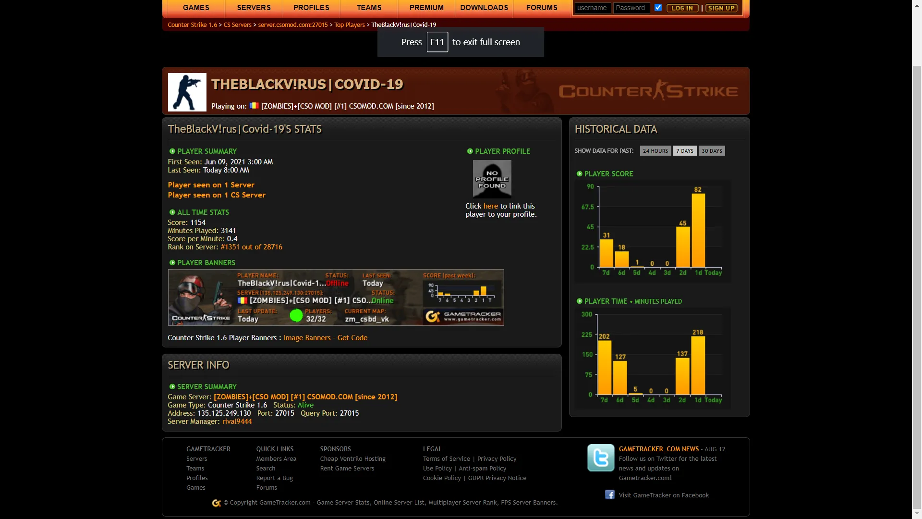This screenshot has width=922, height=519.
Task: Click the Counter-Strike player avatar image
Action: coord(187,92)
